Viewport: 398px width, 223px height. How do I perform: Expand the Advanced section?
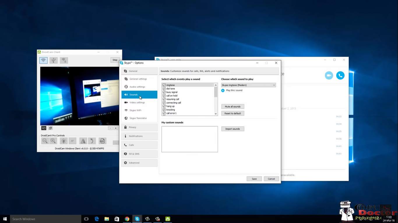(139, 163)
